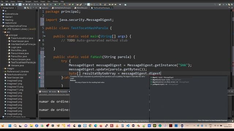
Task: Expand the Vanzare.java node
Action: (x=7, y=65)
